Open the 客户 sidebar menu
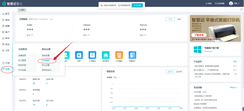The width and height of the screenshot is (244, 111). click(6, 32)
